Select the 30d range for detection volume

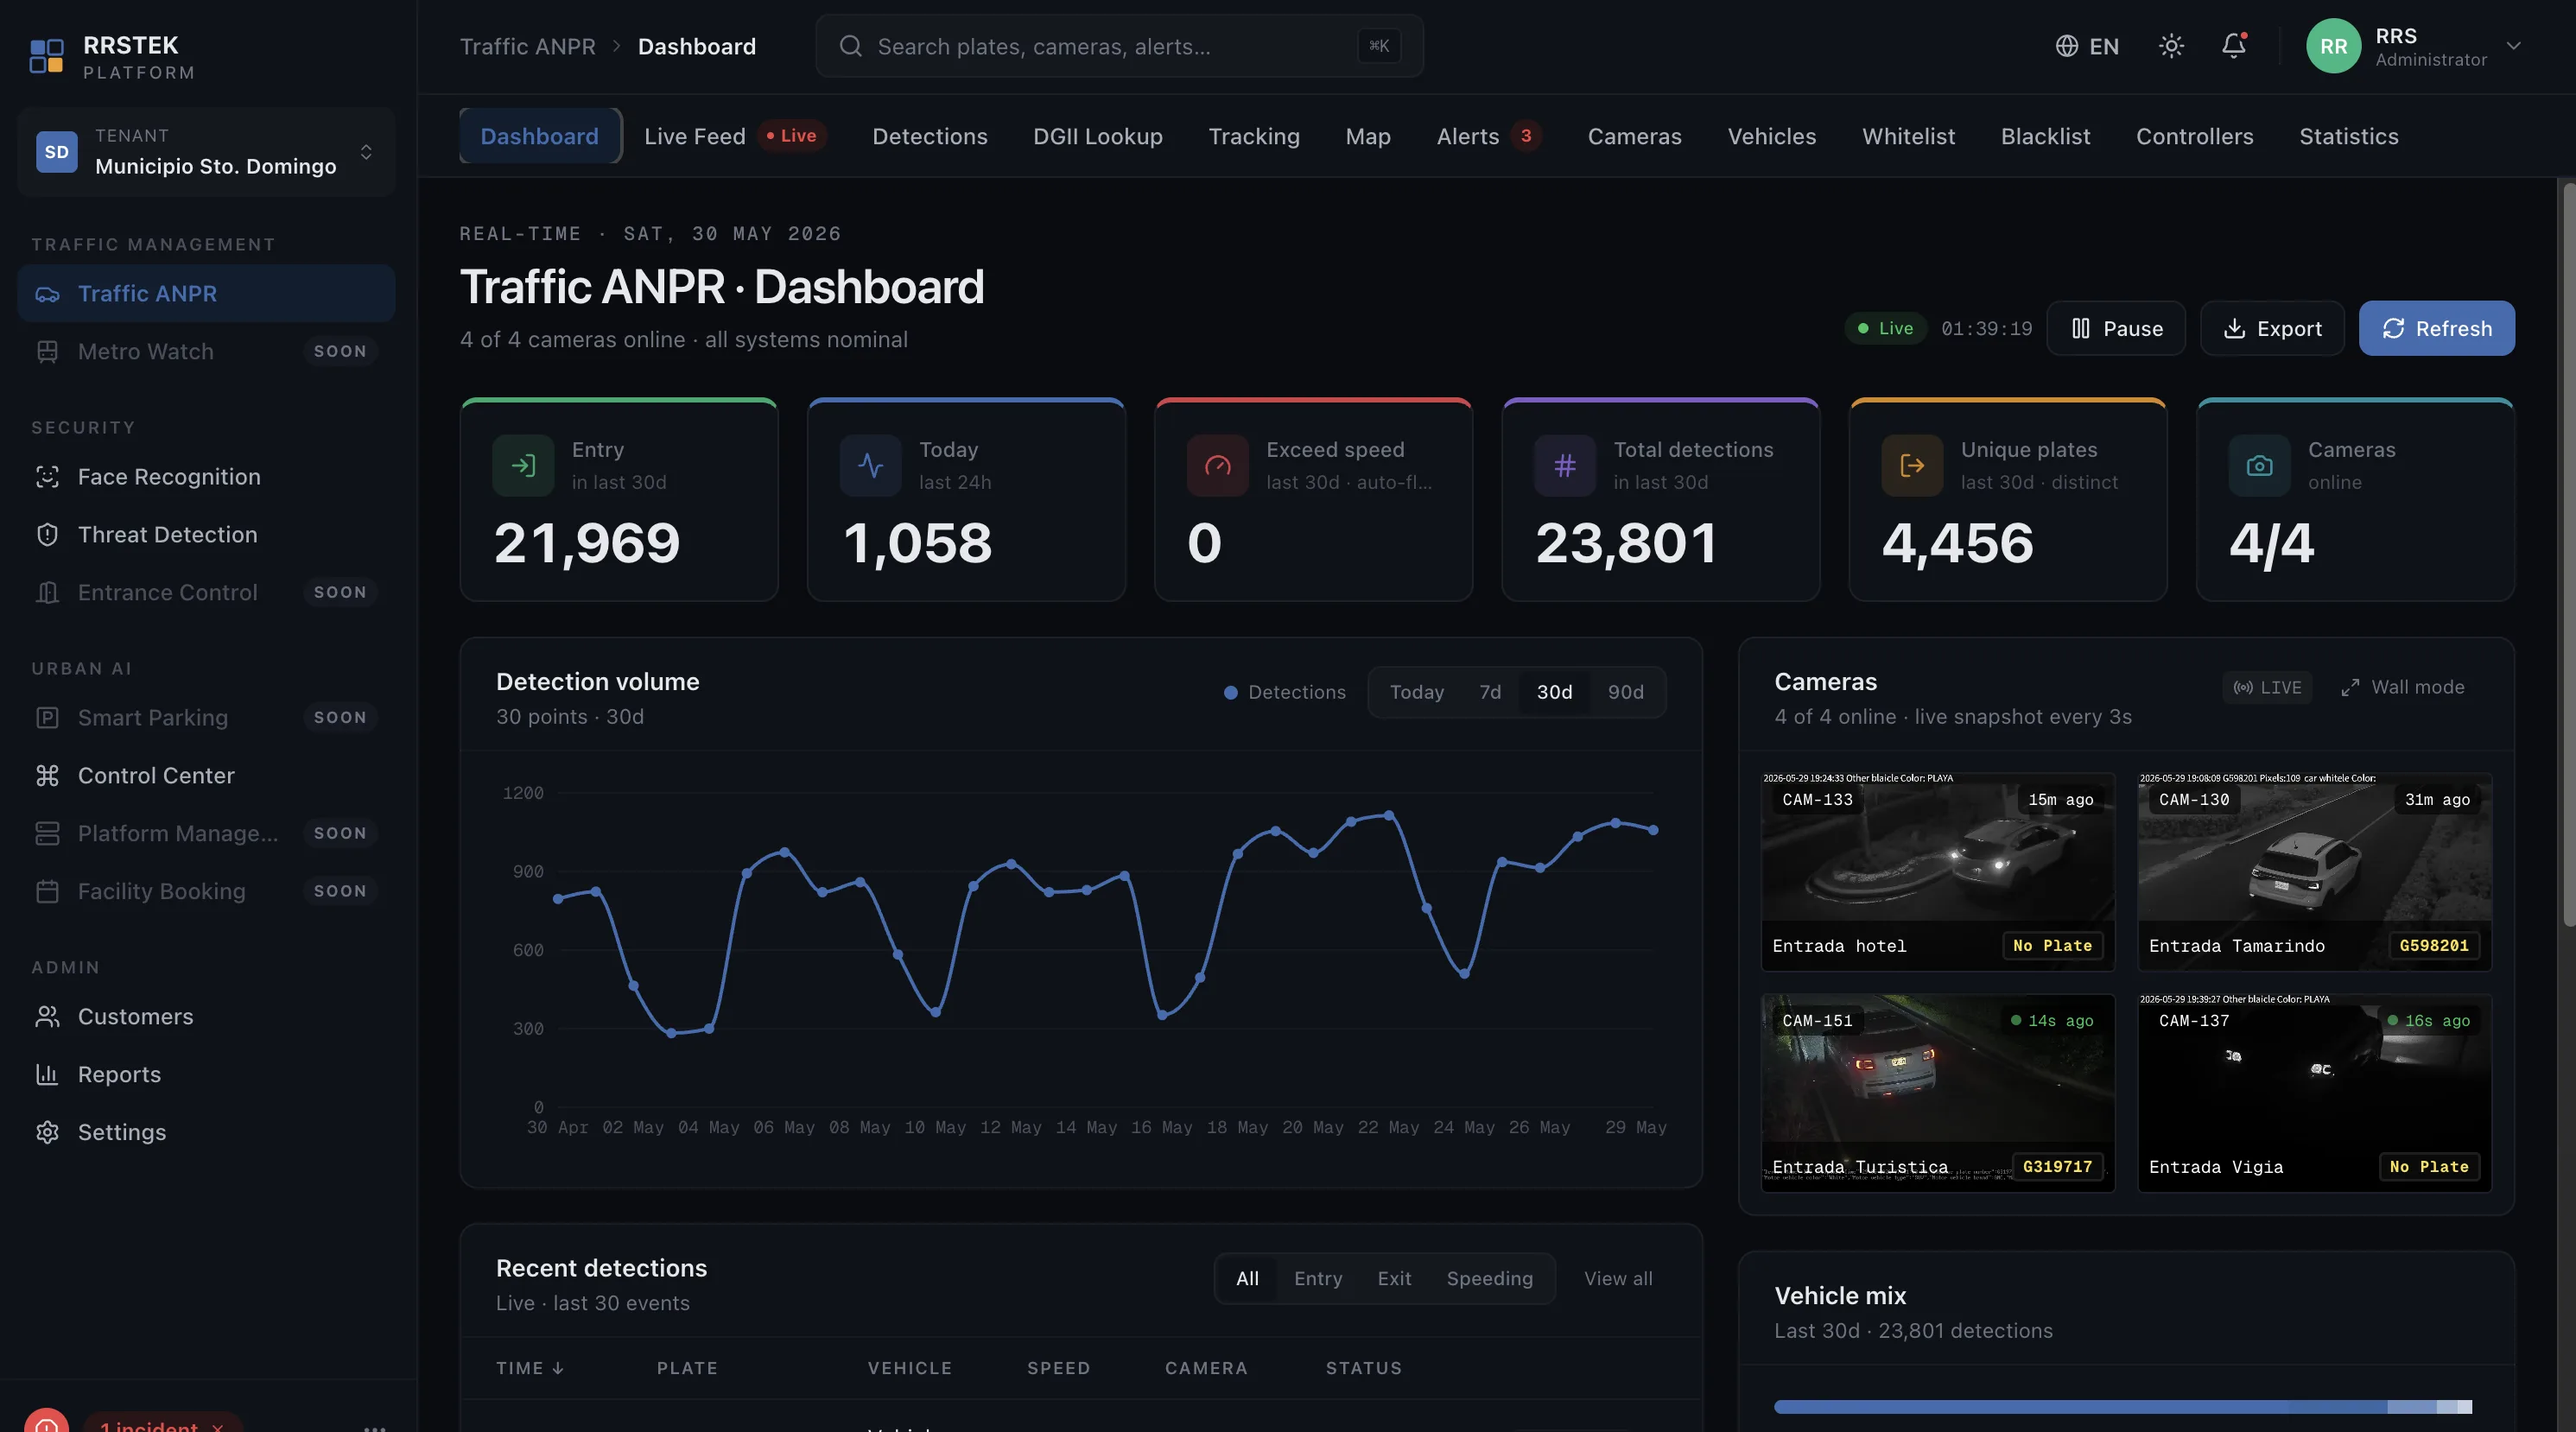click(x=1554, y=692)
